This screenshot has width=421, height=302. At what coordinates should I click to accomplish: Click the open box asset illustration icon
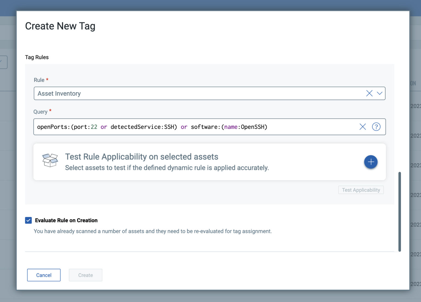(x=50, y=160)
